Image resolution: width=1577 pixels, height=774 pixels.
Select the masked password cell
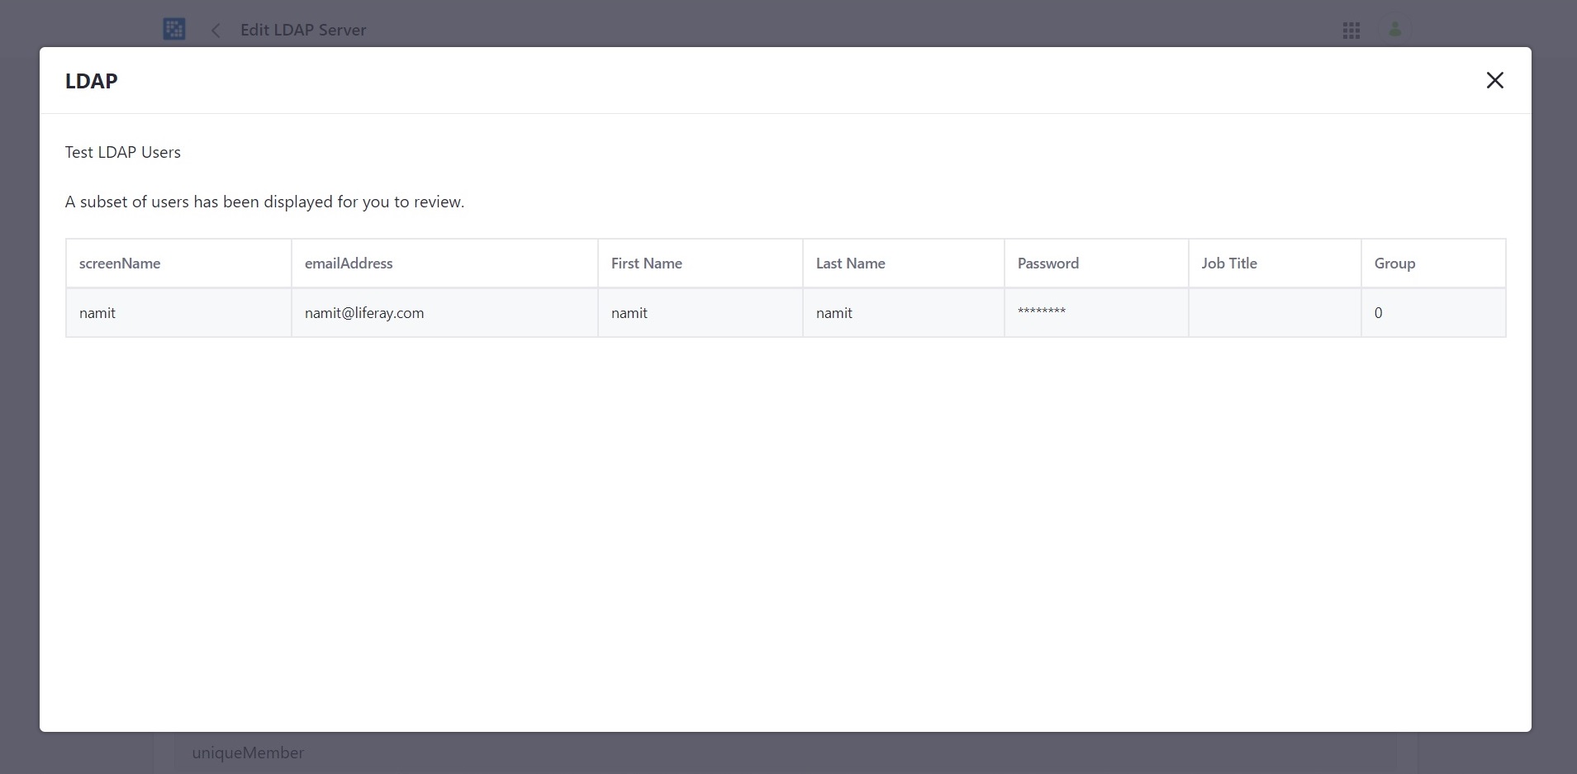pyautogui.click(x=1096, y=312)
